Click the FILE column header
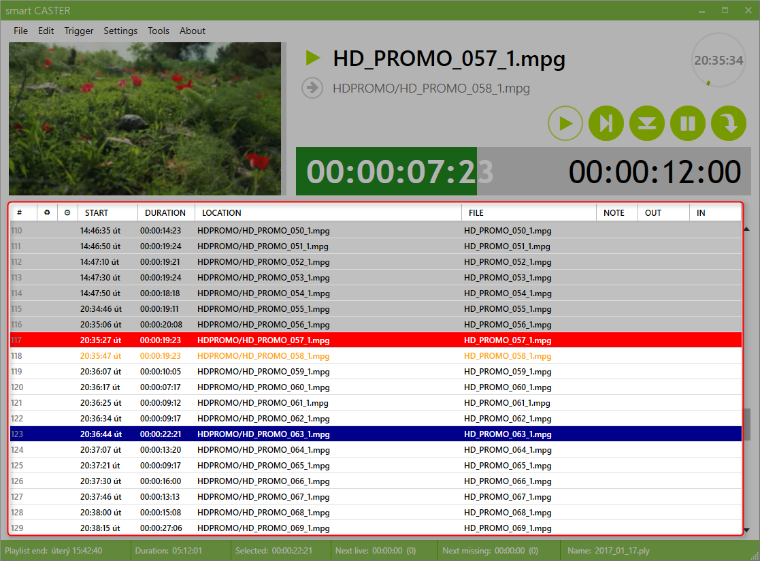The width and height of the screenshot is (760, 561). [529, 213]
